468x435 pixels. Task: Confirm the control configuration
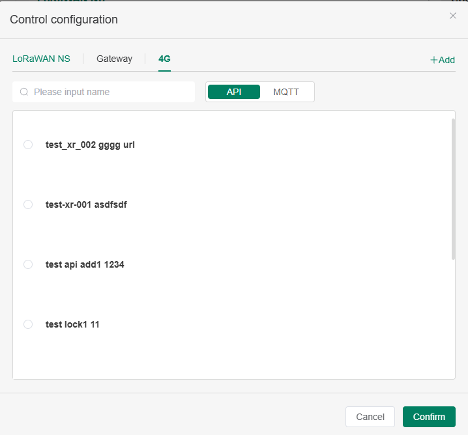pos(429,417)
